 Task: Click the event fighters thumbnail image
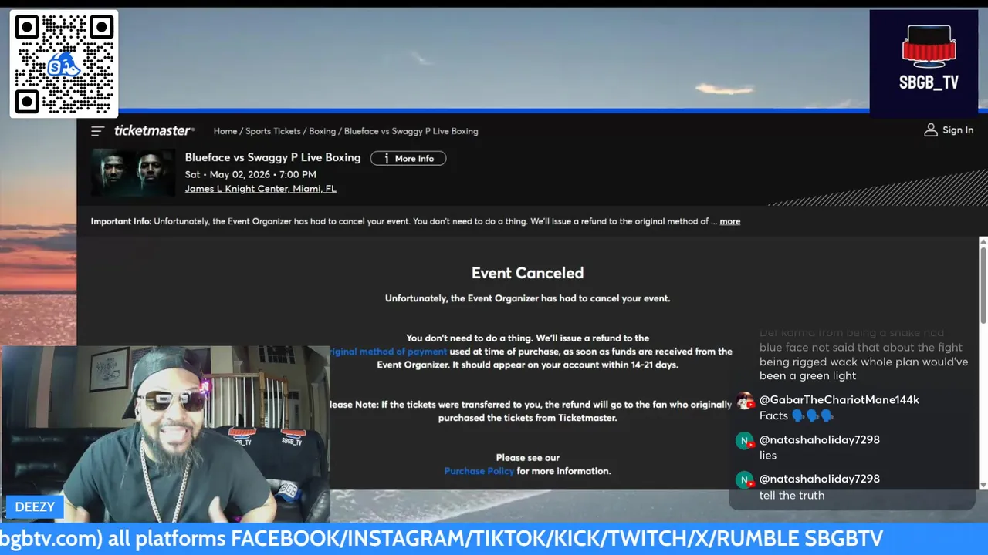(x=134, y=173)
